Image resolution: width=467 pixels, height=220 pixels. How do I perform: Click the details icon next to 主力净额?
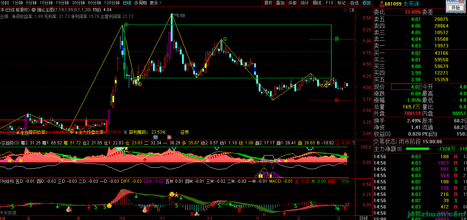(x=399, y=149)
